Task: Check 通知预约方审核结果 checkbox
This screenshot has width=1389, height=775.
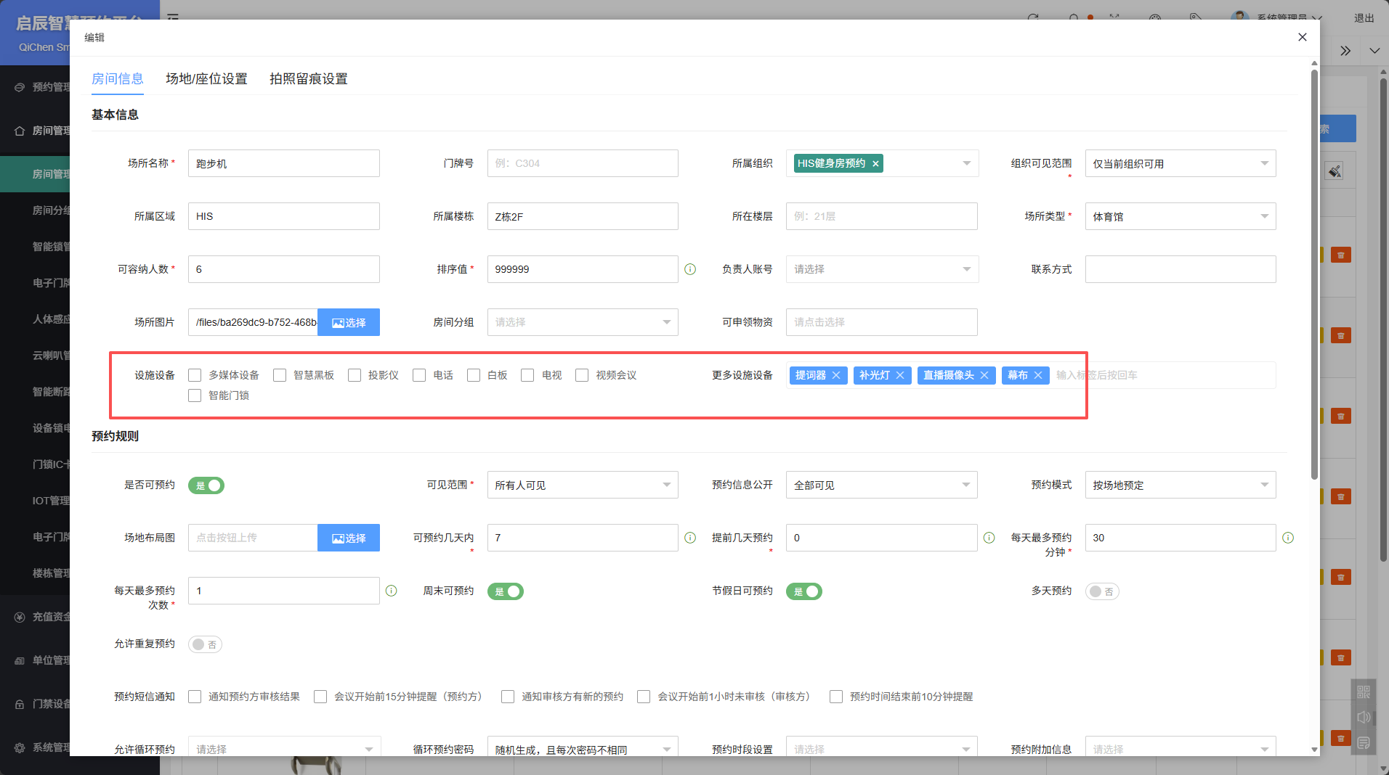Action: coord(195,697)
